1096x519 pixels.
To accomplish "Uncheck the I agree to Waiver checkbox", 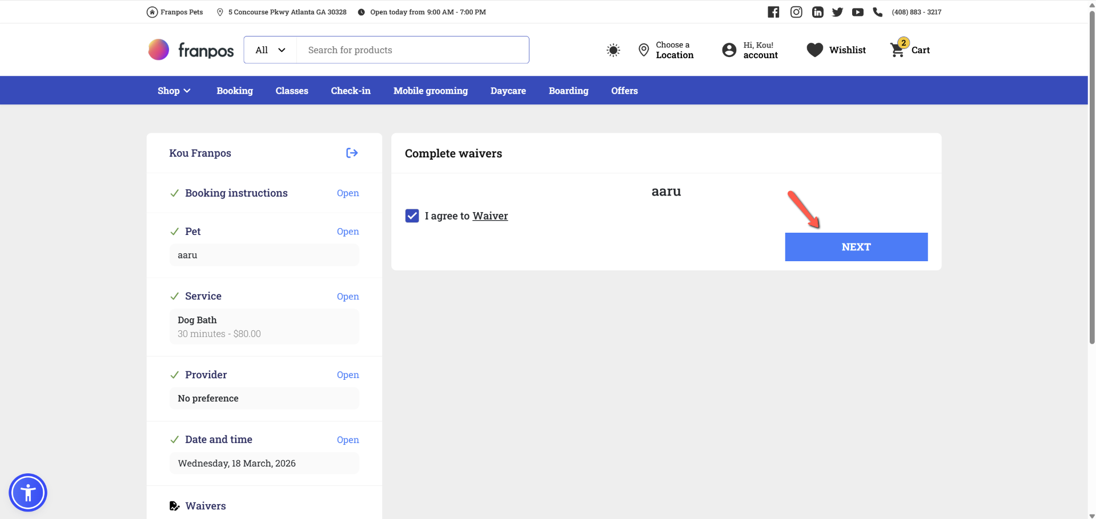I will 412,216.
